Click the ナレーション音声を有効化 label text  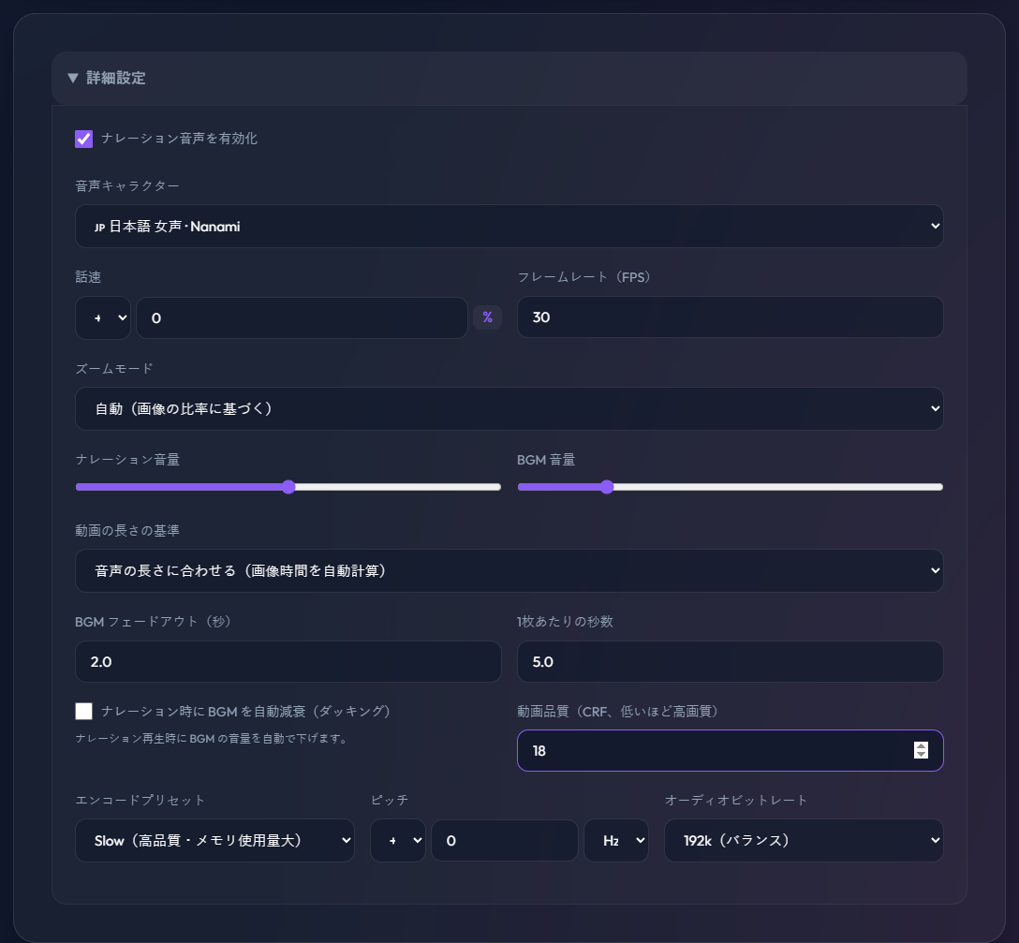180,139
